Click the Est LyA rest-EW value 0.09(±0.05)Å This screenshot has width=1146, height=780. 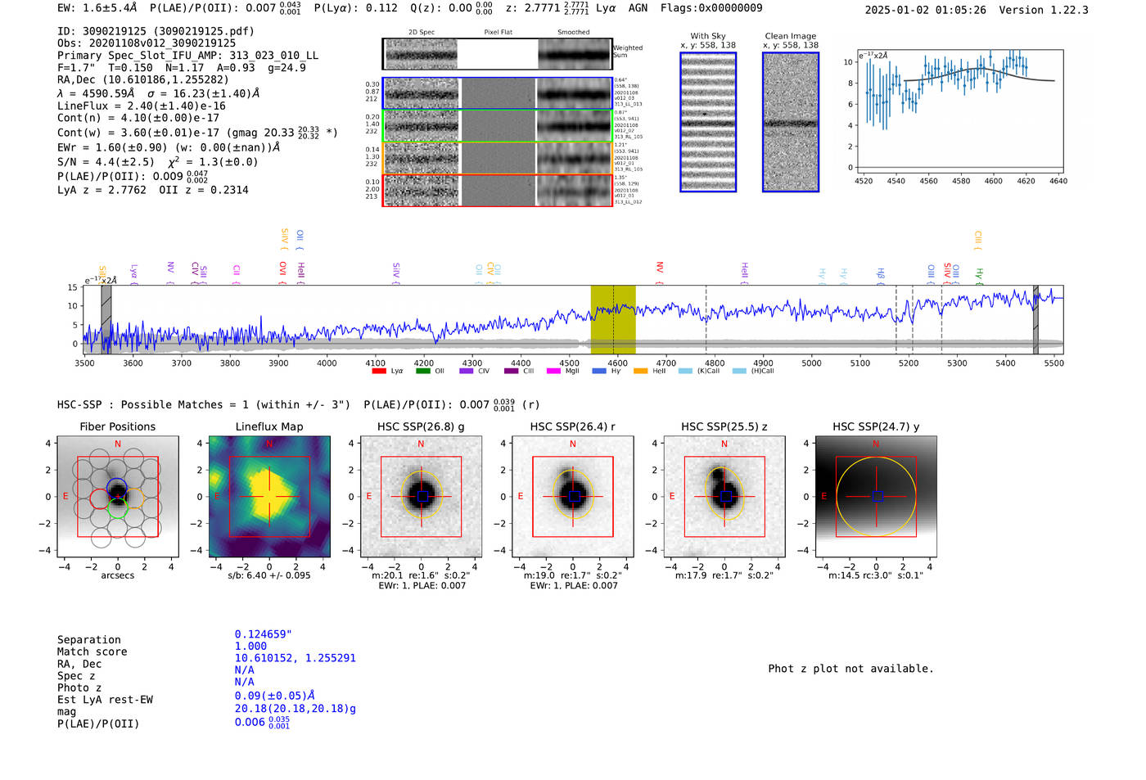pos(275,696)
